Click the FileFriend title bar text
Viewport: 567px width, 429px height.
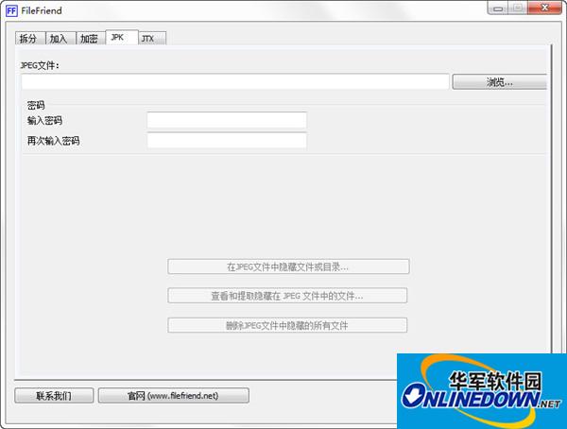(43, 9)
